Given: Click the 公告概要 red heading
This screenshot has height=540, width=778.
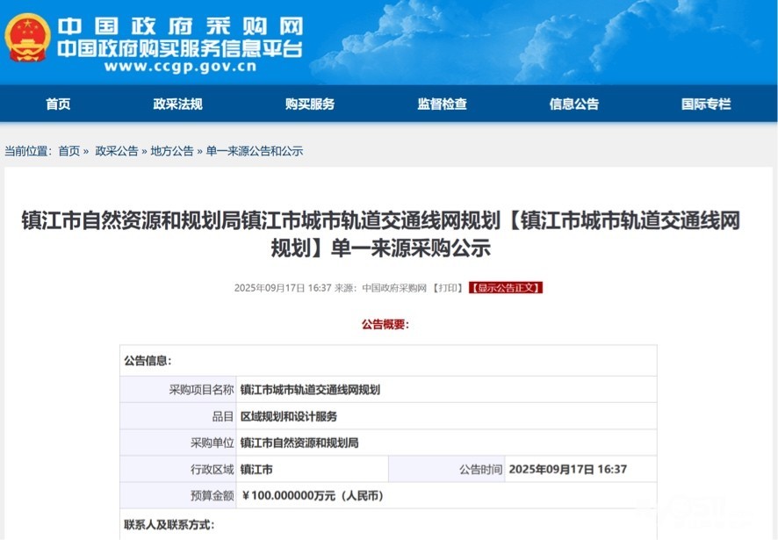Looking at the screenshot, I should (385, 324).
